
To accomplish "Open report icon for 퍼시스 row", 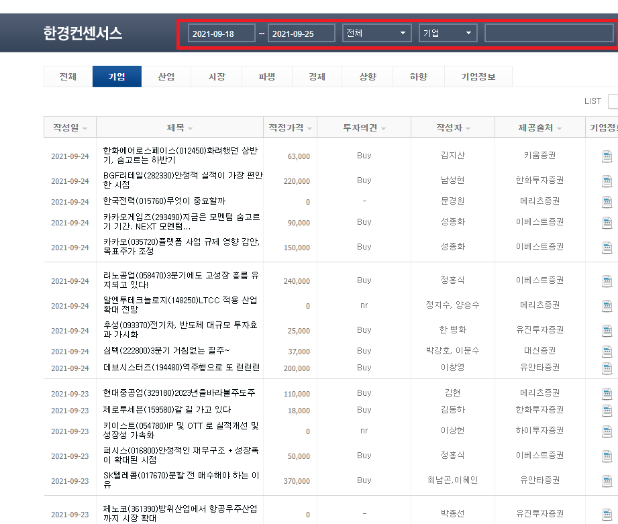I will [x=607, y=457].
